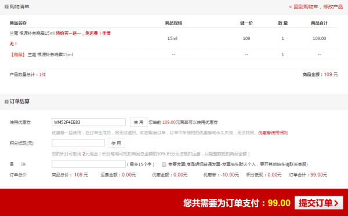Image resolution: width=348 pixels, height=216 pixels.
Task: Focus the coupon code field containing WM52F4EE83
Action: (x=89, y=122)
